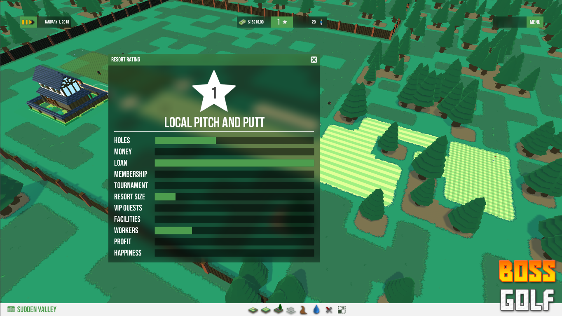Select the terrain tiles build tool
The image size is (562, 316).
click(x=253, y=310)
